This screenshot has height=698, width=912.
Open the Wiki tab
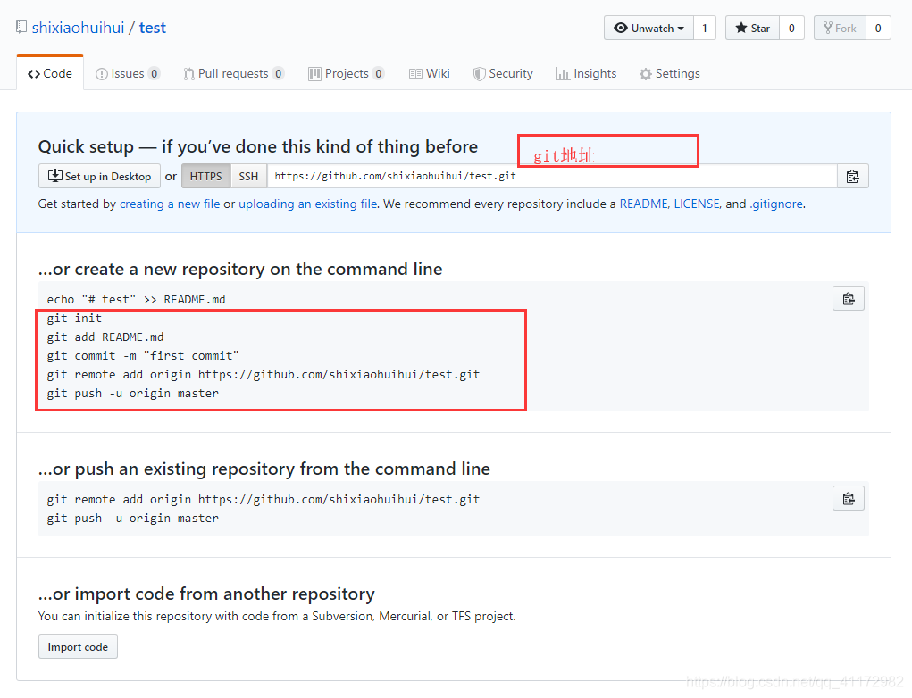430,74
